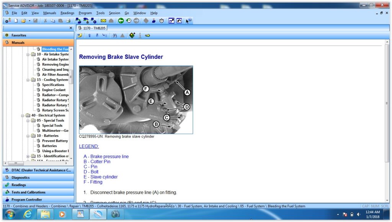This screenshot has width=392, height=222.
Task: Click the stopwatch icon on the main toolbar
Action: [x=161, y=21]
